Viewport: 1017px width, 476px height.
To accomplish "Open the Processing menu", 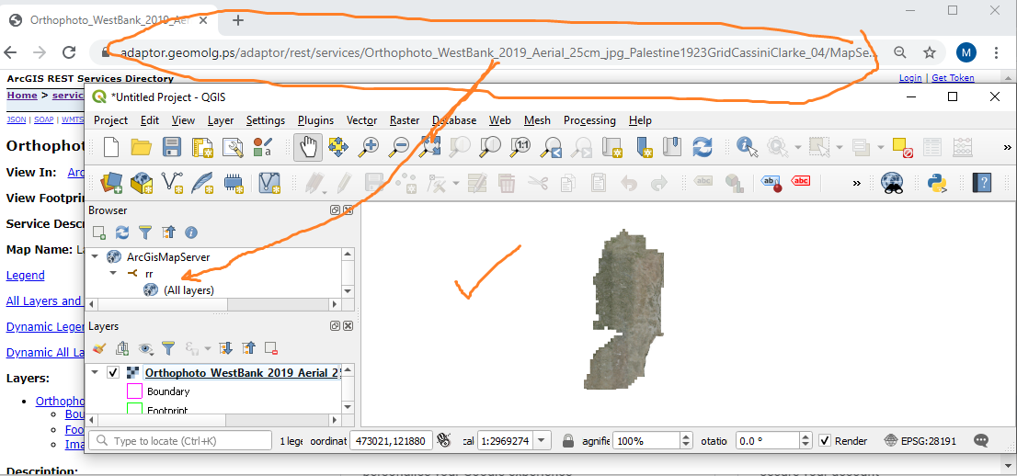I will click(x=589, y=120).
